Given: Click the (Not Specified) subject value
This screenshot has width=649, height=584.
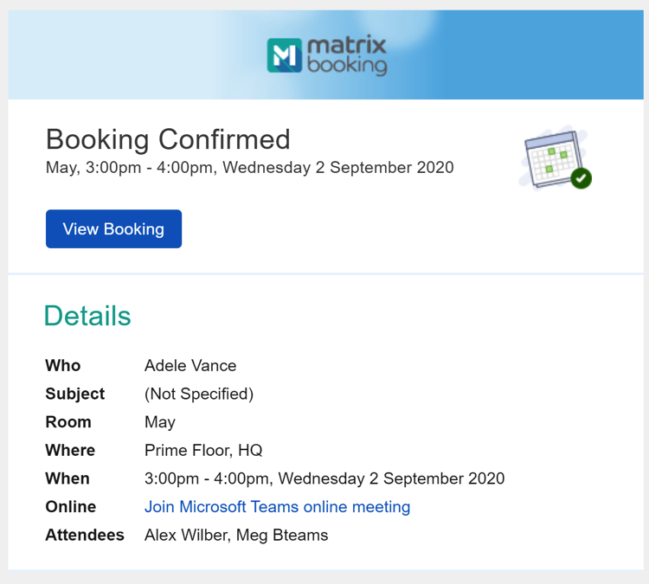Looking at the screenshot, I should 199,395.
